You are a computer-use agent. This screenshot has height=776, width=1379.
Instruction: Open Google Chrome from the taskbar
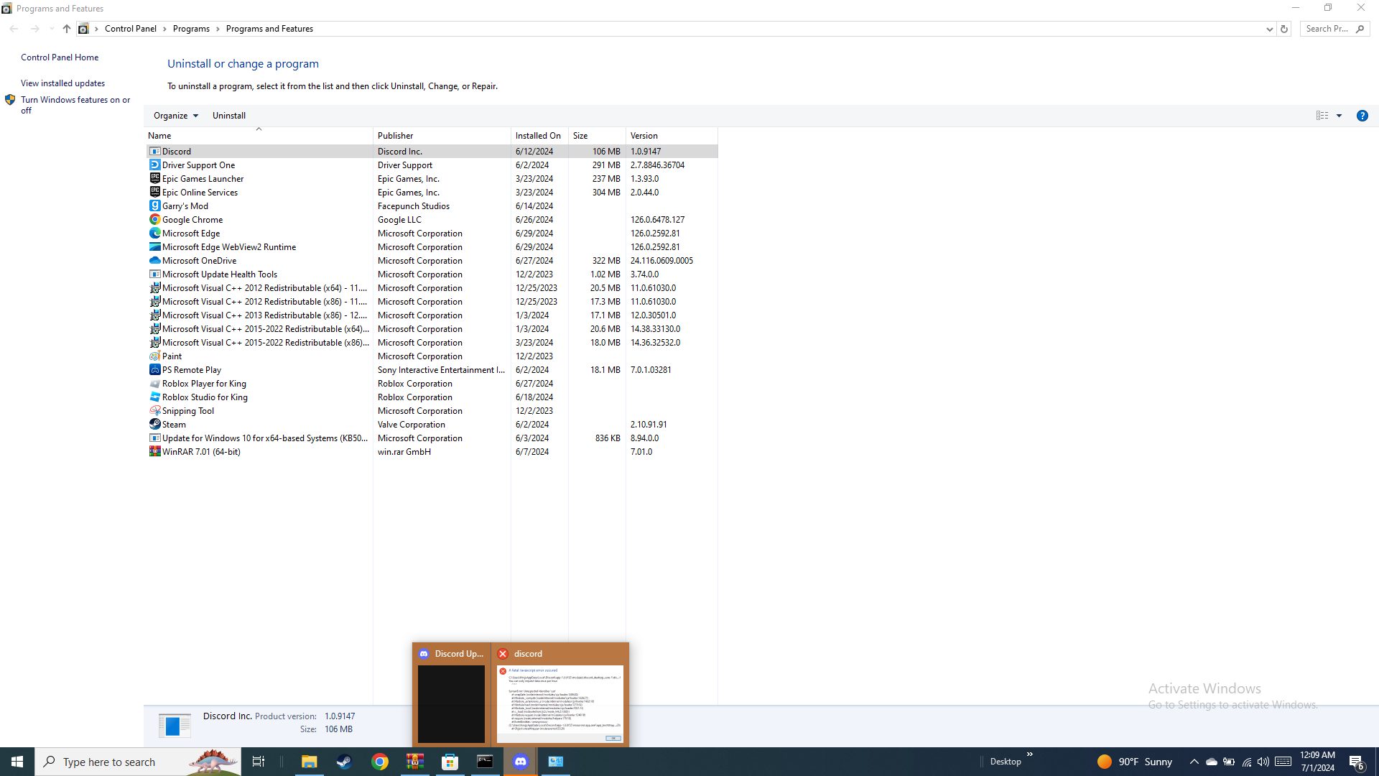tap(379, 762)
